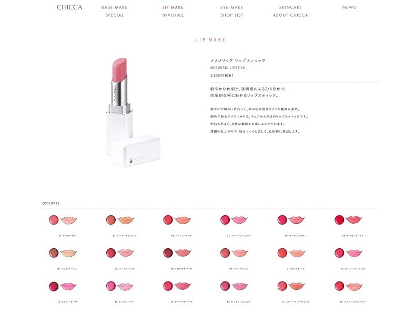Click the SHOP LIST link

click(x=231, y=15)
